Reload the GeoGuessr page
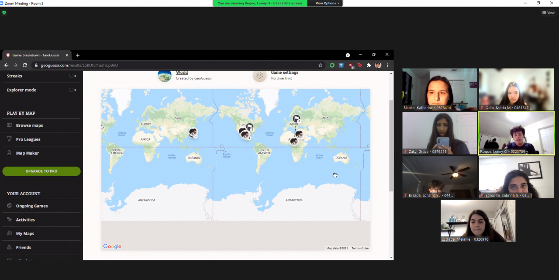559x280 pixels. [25, 65]
